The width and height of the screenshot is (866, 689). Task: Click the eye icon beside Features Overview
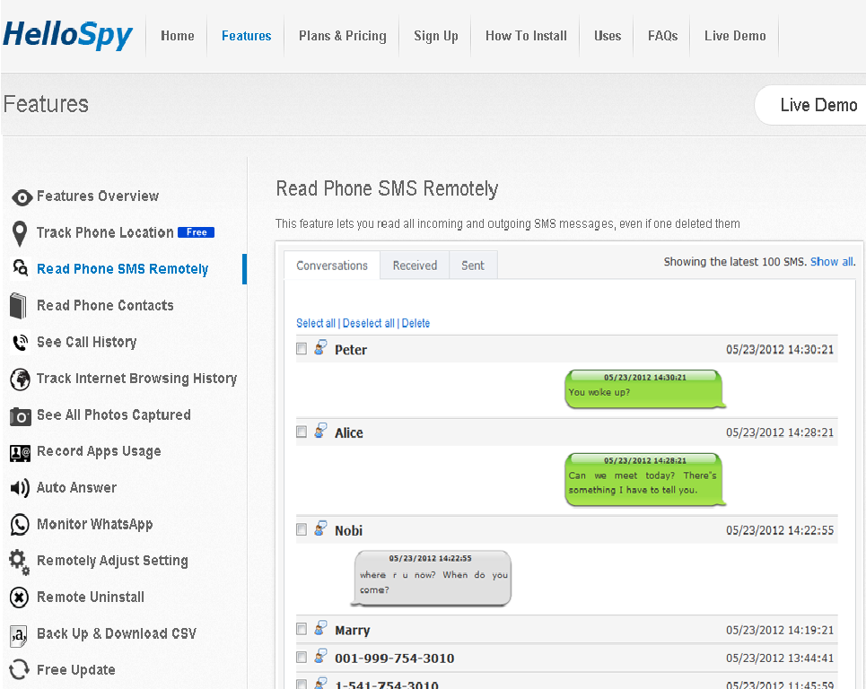tap(22, 197)
